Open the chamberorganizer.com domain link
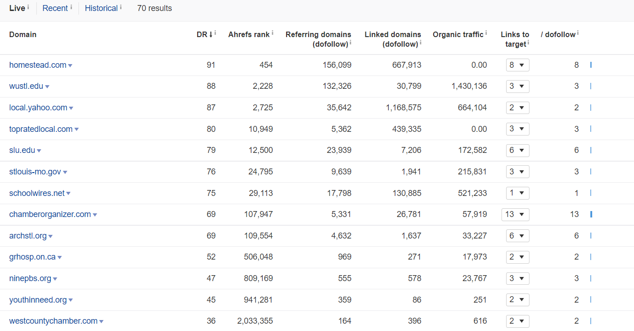The image size is (634, 331). point(50,214)
